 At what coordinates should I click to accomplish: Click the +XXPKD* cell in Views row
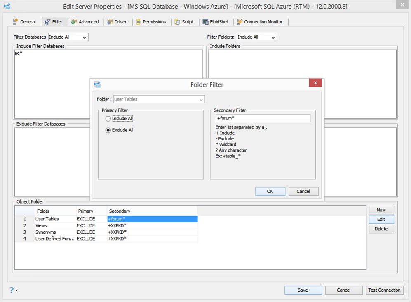(x=152, y=225)
